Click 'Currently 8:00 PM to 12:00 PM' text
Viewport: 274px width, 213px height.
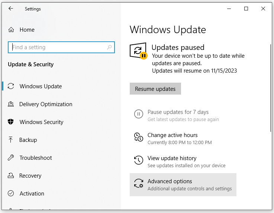pyautogui.click(x=180, y=143)
